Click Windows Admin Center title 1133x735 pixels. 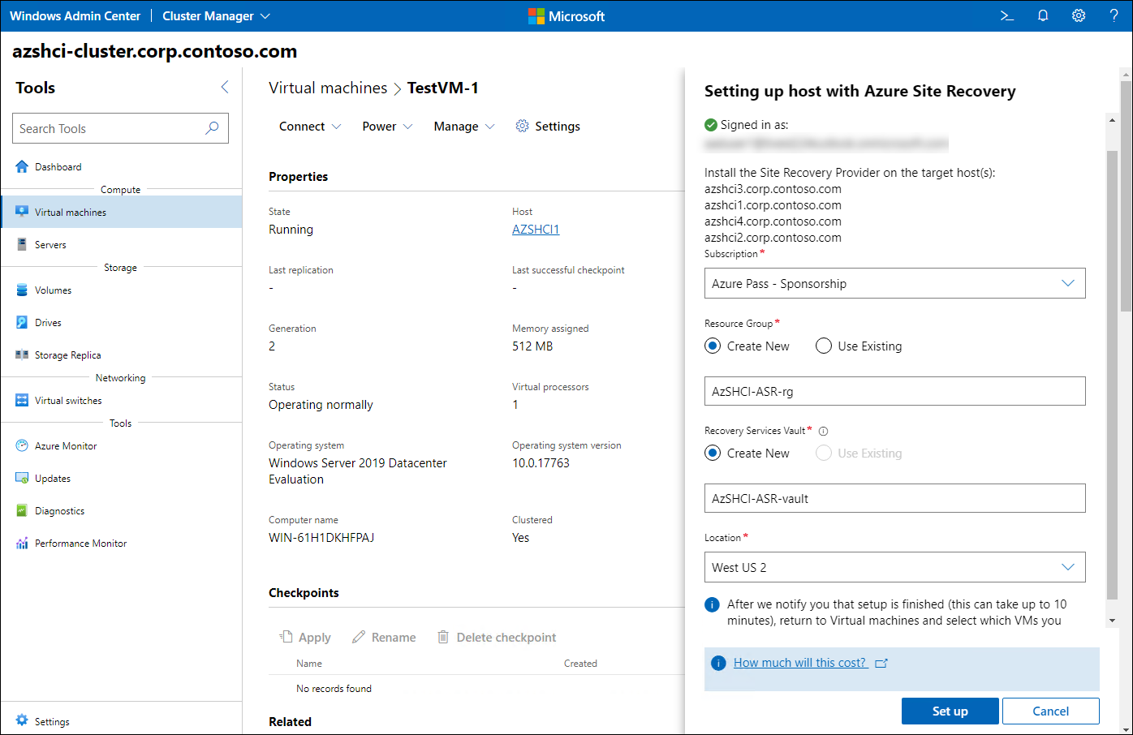(75, 15)
